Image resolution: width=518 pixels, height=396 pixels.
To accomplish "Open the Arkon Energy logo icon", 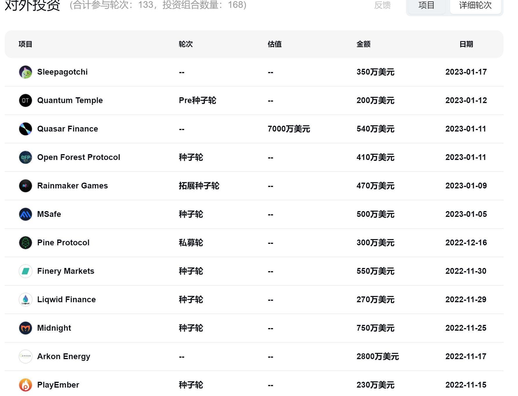I will [26, 357].
